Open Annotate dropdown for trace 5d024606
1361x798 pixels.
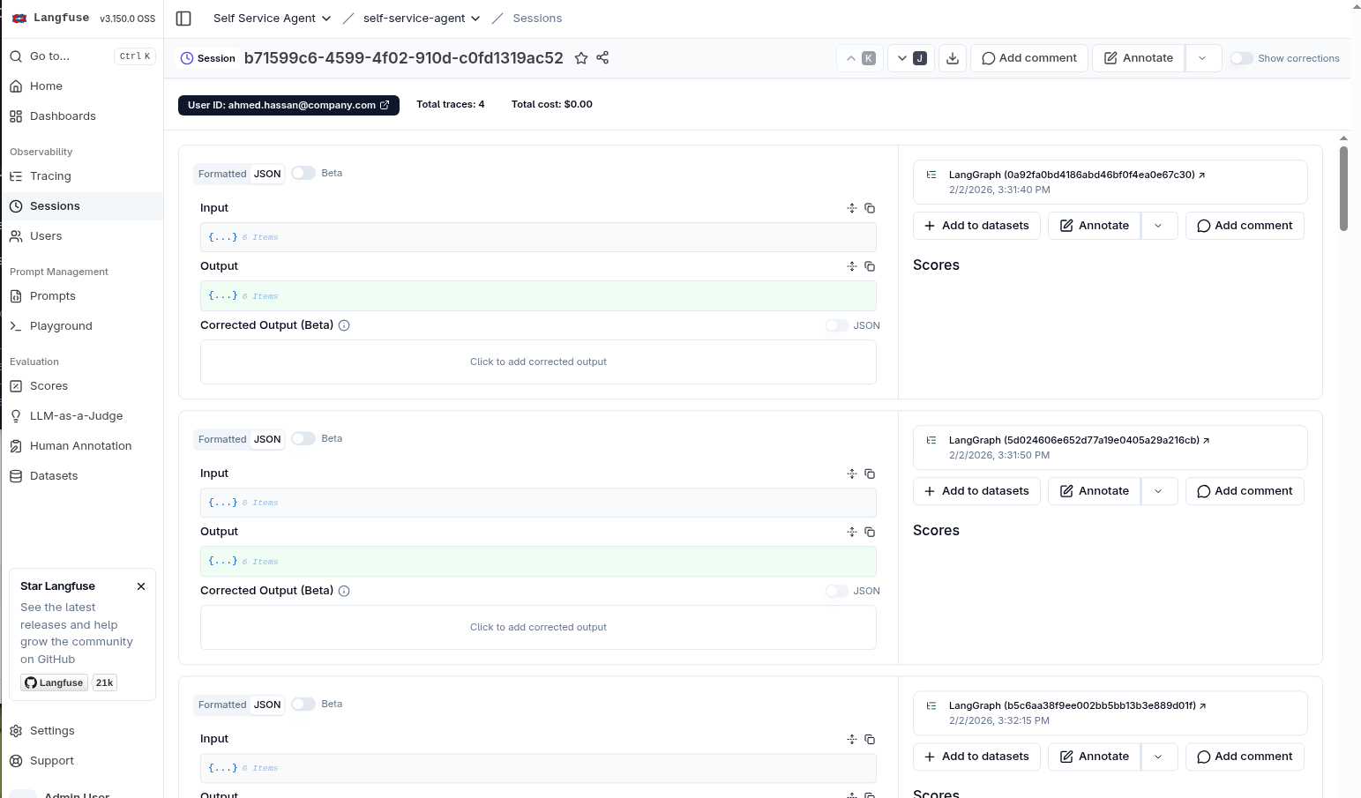click(1158, 491)
